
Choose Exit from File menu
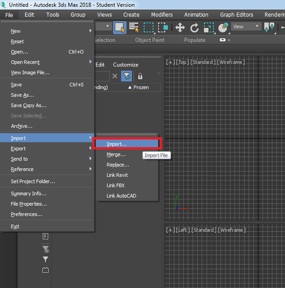(47, 226)
